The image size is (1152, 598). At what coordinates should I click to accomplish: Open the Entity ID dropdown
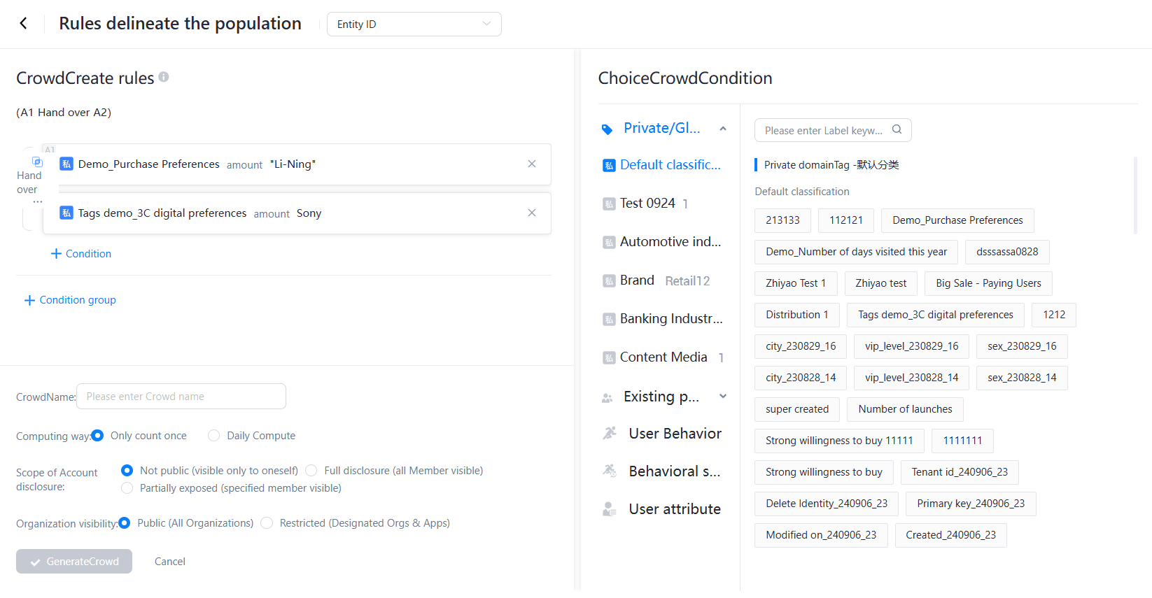414,24
